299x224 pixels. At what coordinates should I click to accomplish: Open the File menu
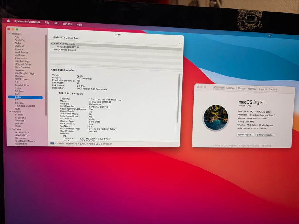[47, 23]
